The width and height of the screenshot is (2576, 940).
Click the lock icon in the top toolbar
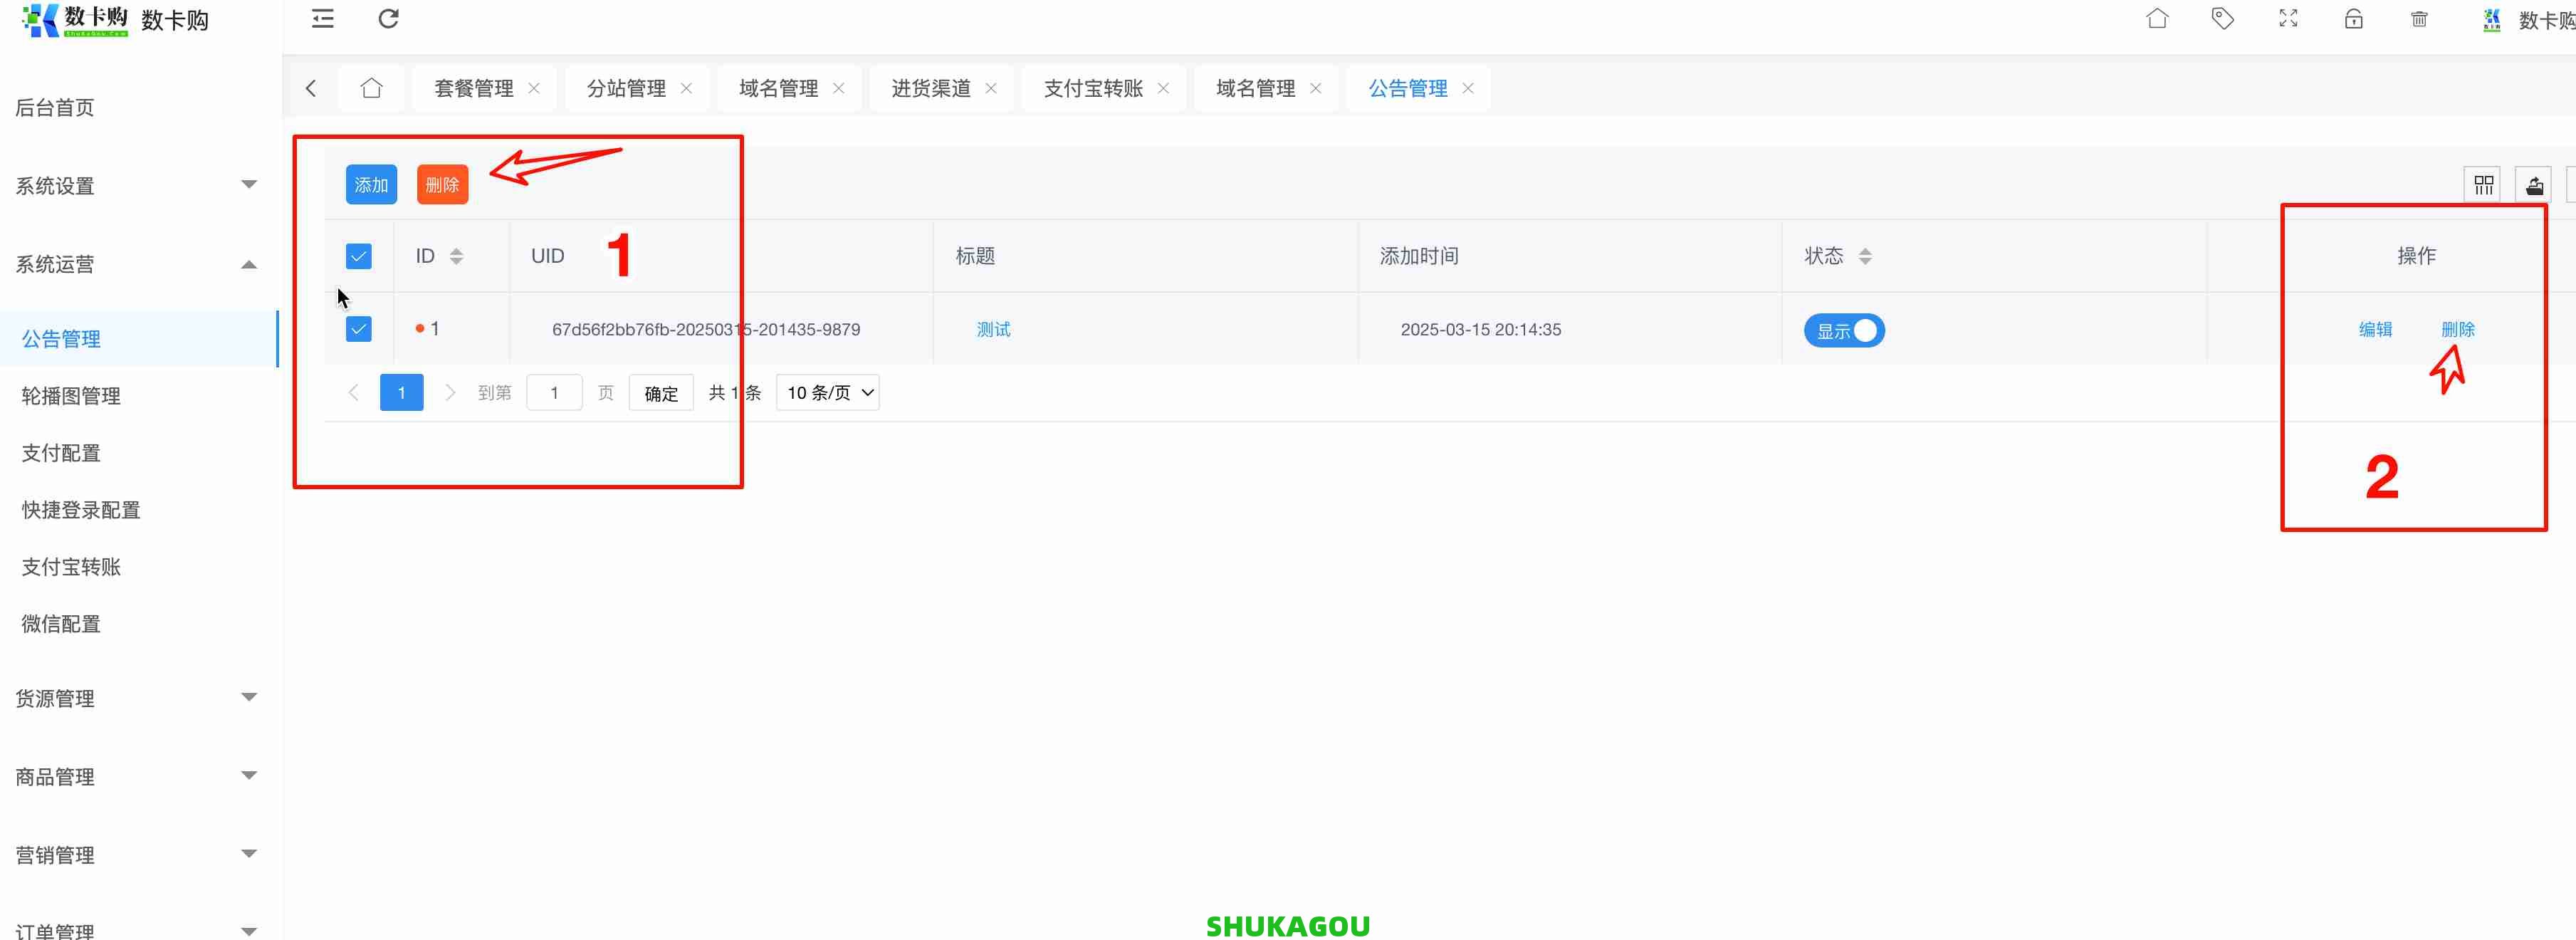pos(2354,19)
